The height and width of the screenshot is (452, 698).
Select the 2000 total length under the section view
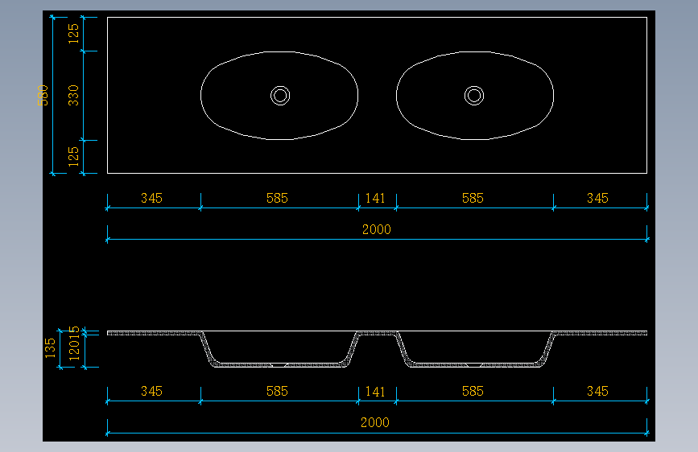tap(375, 422)
